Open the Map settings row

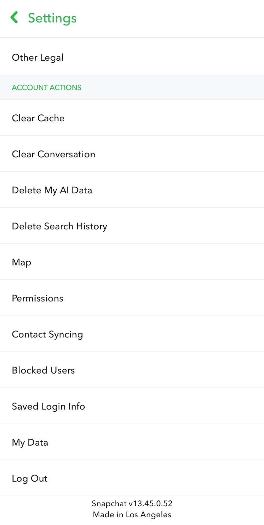[132, 262]
